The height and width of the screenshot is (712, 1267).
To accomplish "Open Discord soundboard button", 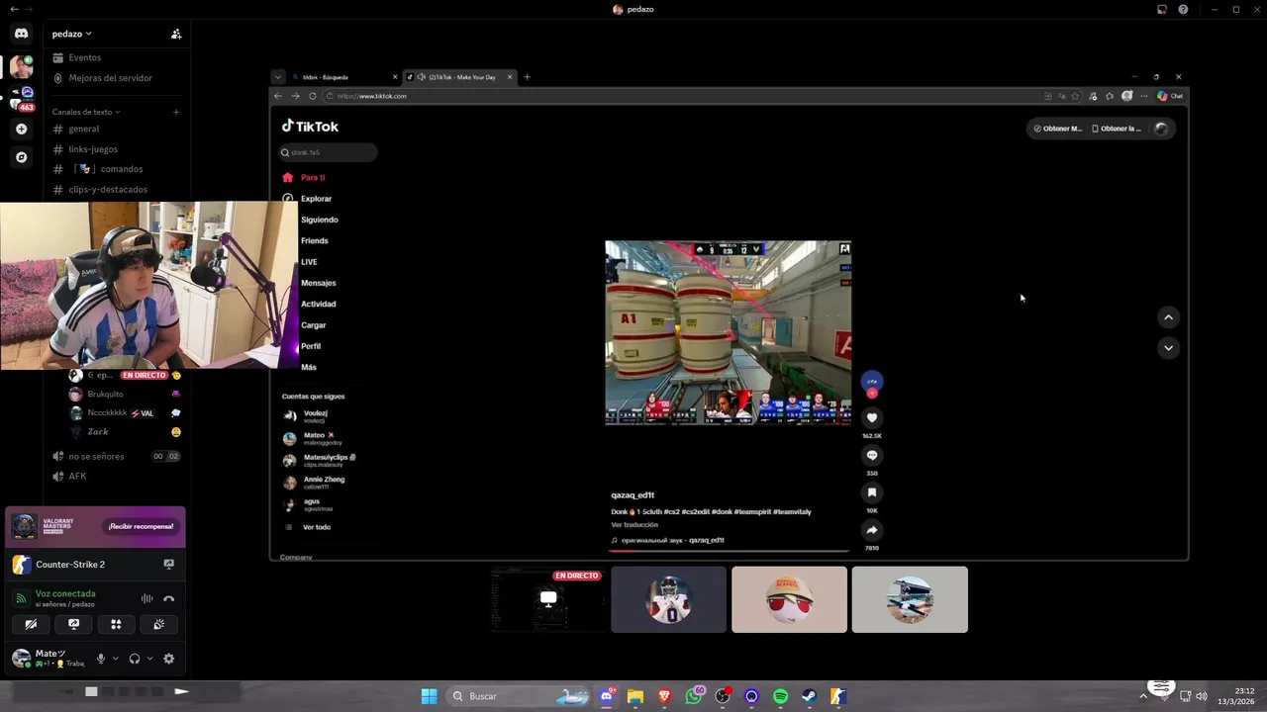I will (x=158, y=624).
